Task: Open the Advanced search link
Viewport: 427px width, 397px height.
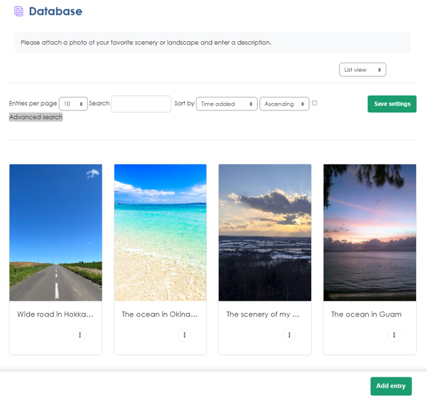Action: [36, 117]
